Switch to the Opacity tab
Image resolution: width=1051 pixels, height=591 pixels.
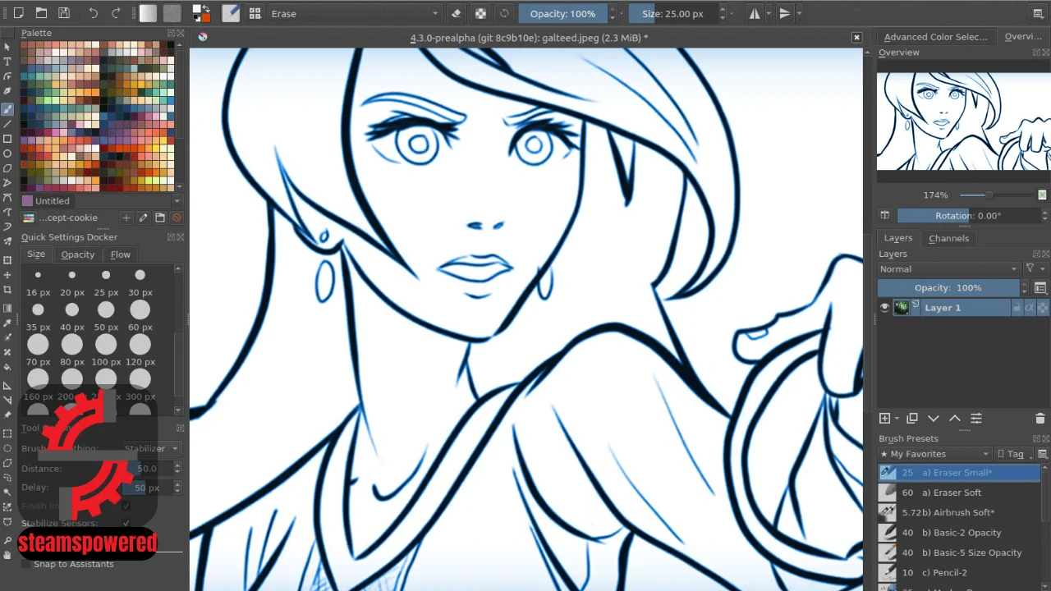click(x=78, y=254)
